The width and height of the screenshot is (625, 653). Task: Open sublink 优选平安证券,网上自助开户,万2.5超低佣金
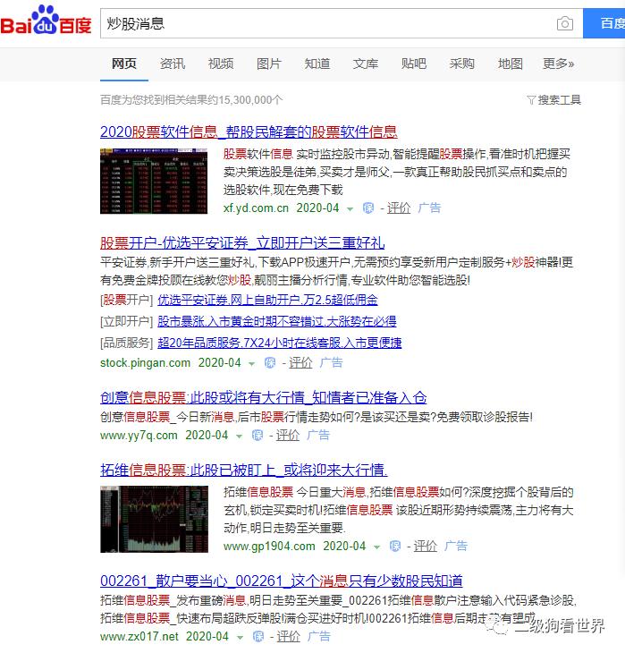click(x=267, y=300)
